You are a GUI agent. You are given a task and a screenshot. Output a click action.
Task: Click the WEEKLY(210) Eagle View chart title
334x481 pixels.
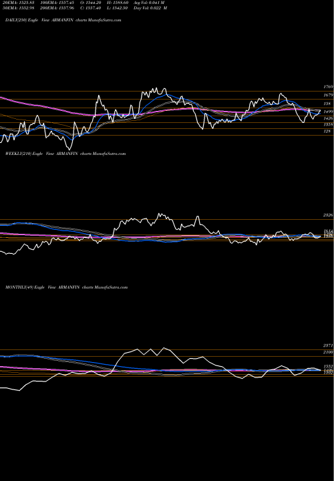coord(65,154)
